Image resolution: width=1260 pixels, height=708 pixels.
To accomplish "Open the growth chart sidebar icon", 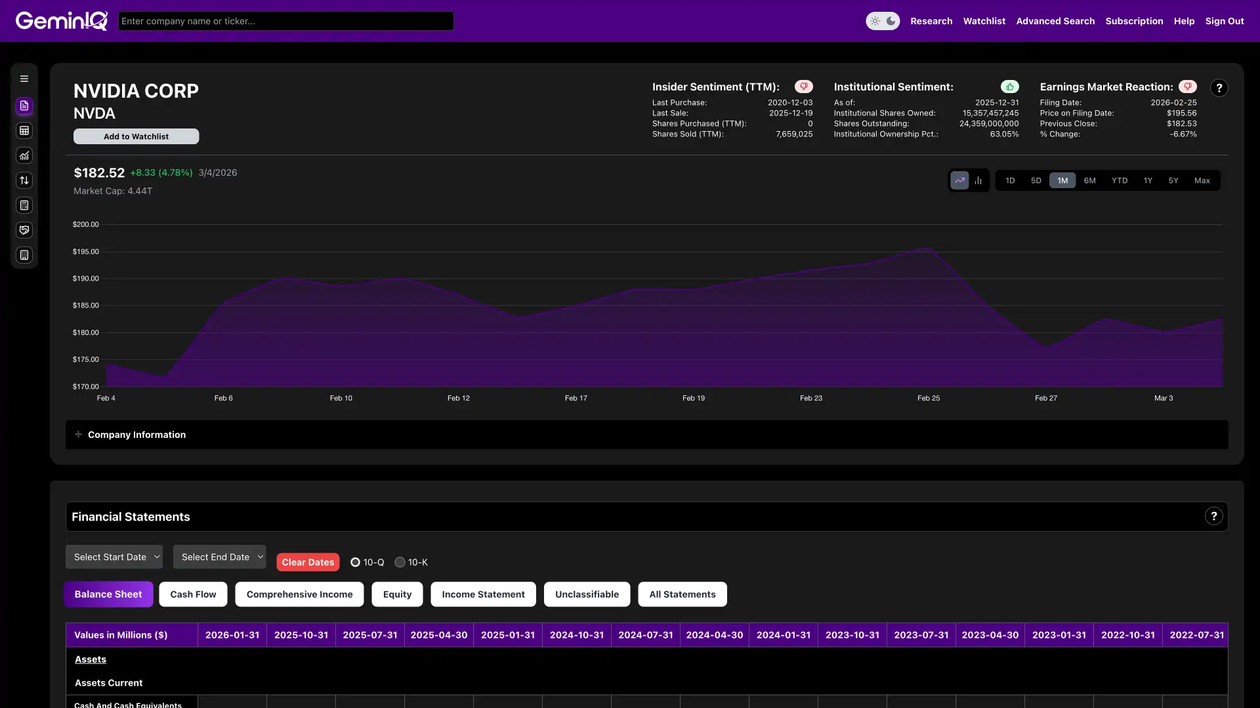I will click(x=24, y=155).
